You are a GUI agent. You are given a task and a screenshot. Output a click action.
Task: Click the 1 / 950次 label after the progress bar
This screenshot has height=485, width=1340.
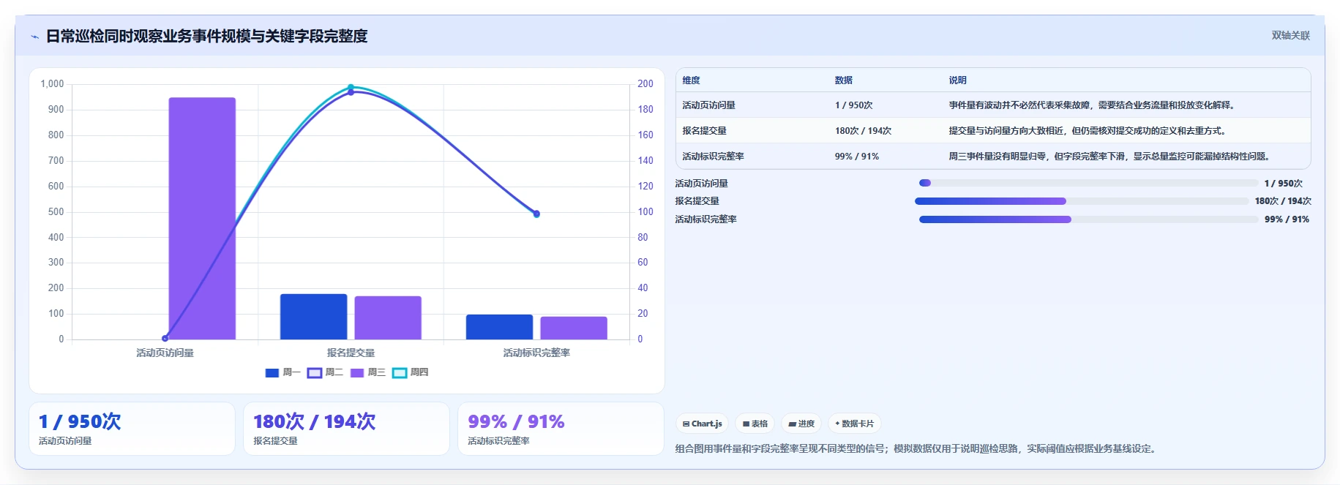(1284, 184)
